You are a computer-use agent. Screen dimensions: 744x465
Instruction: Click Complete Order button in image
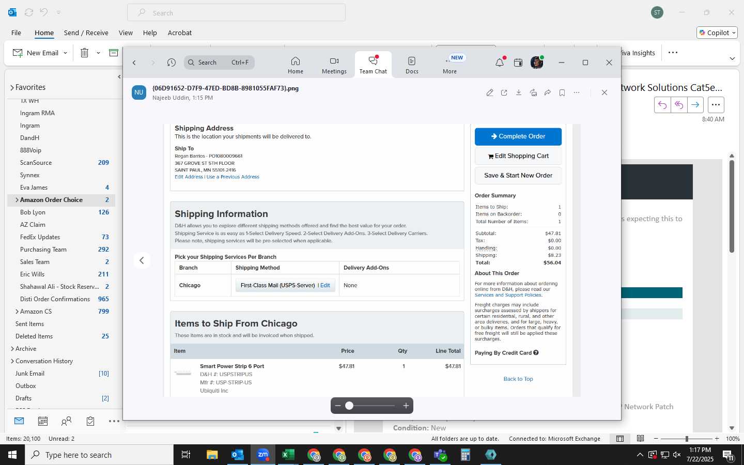[518, 136]
